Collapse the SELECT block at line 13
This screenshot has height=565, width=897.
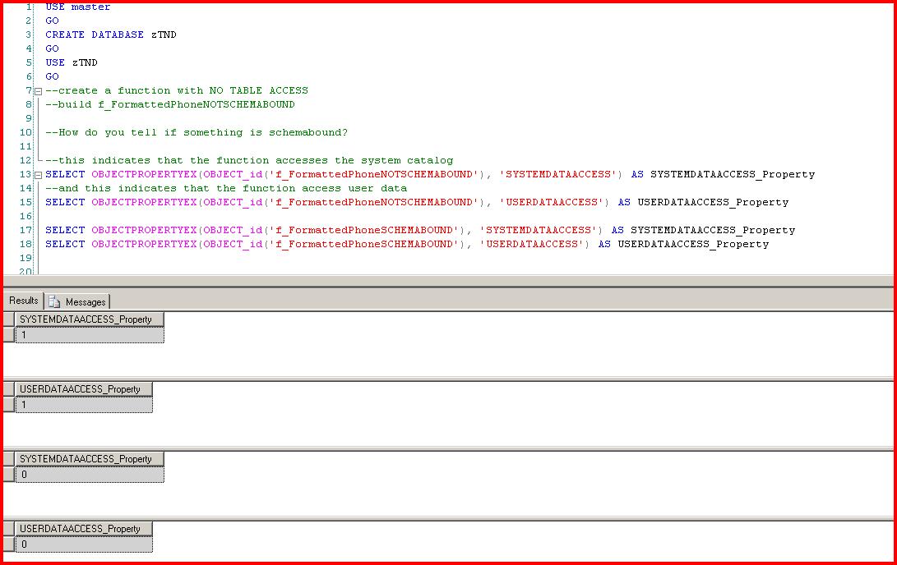coord(38,175)
